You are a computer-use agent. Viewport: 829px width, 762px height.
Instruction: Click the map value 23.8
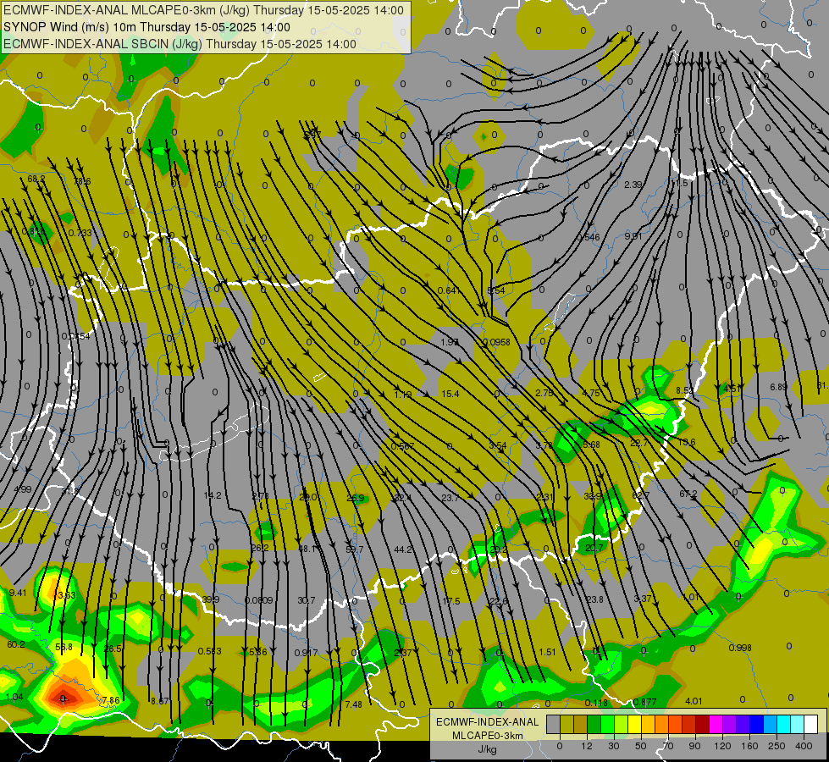tap(594, 599)
